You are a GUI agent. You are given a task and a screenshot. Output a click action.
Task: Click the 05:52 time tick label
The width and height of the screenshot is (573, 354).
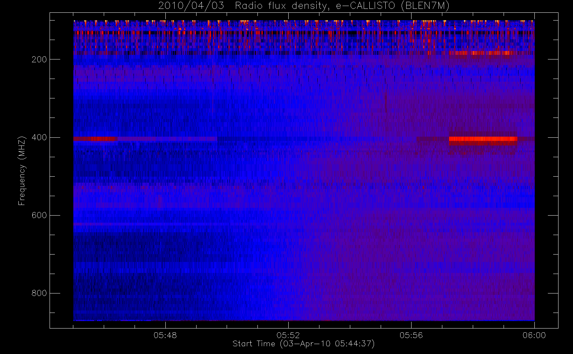[288, 335]
